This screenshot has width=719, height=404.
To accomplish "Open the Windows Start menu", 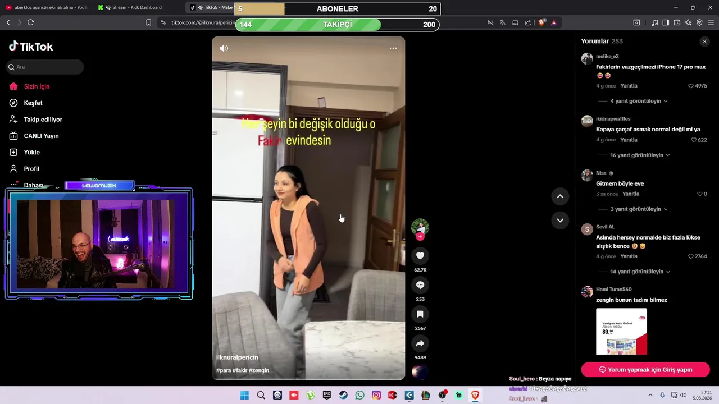I will click(x=244, y=395).
